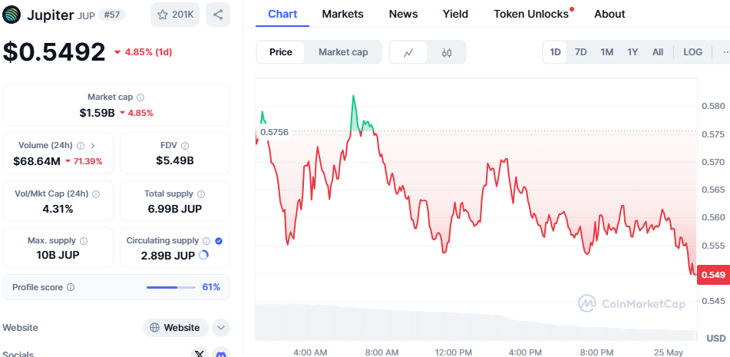Open the Token Unlocks tab
730x357 pixels.
[x=531, y=14]
